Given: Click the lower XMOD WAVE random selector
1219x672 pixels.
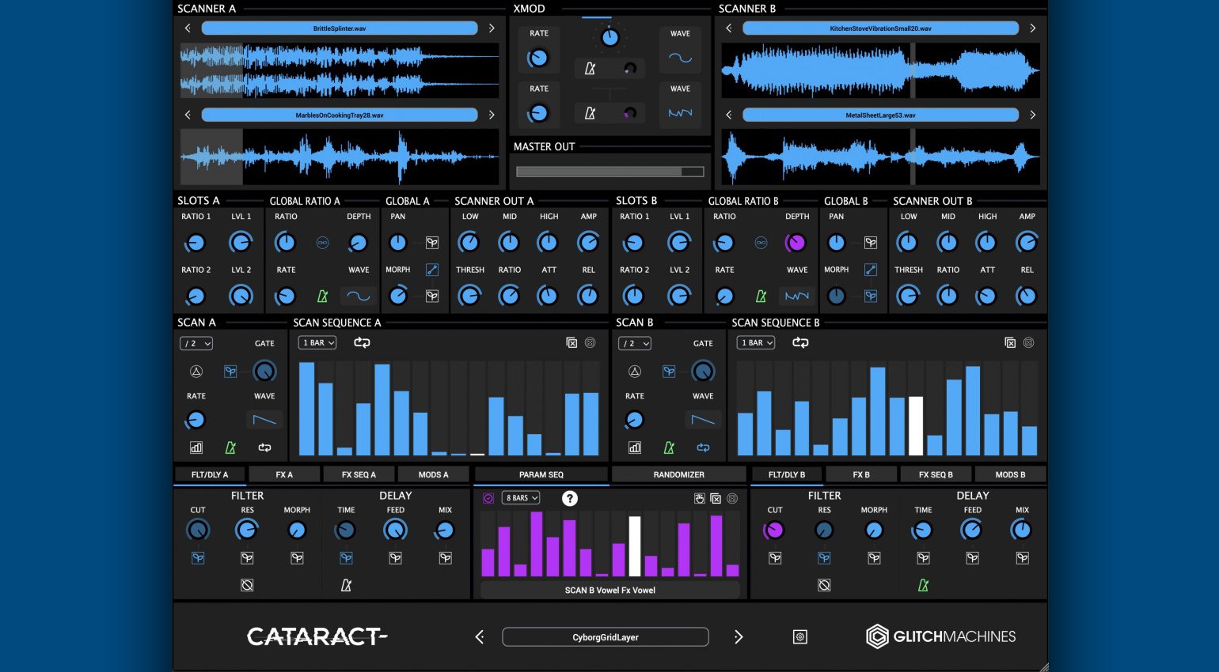Looking at the screenshot, I should pyautogui.click(x=680, y=113).
